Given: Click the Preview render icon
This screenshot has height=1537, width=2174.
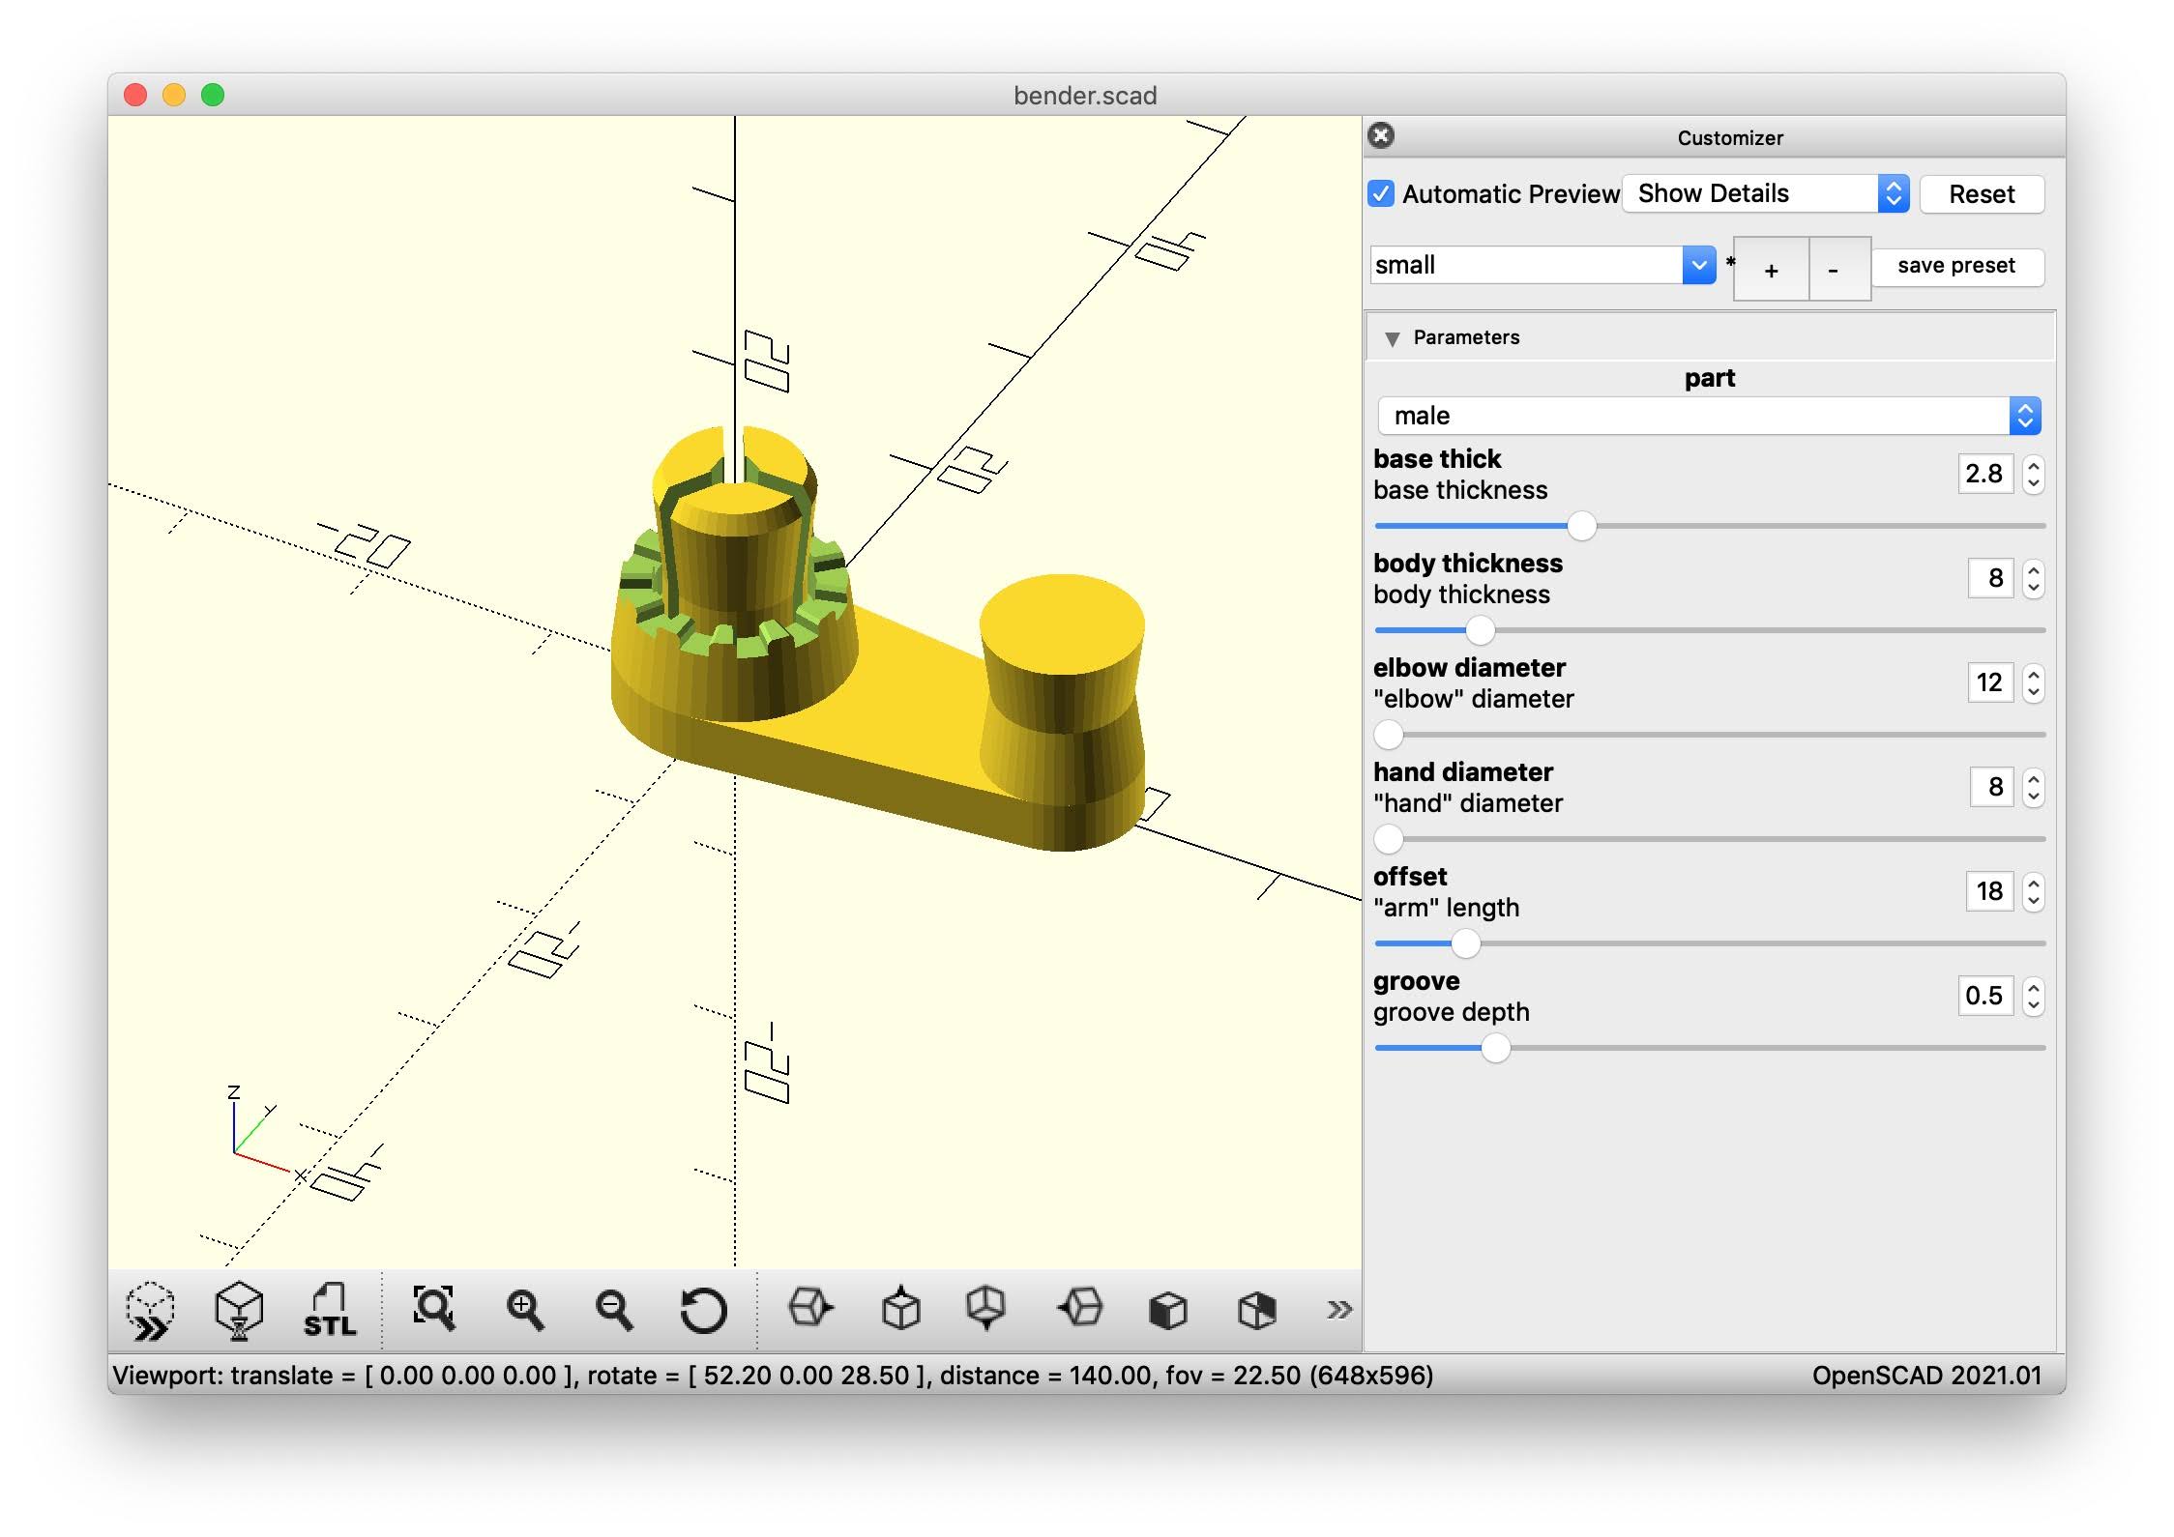Looking at the screenshot, I should pos(150,1311).
